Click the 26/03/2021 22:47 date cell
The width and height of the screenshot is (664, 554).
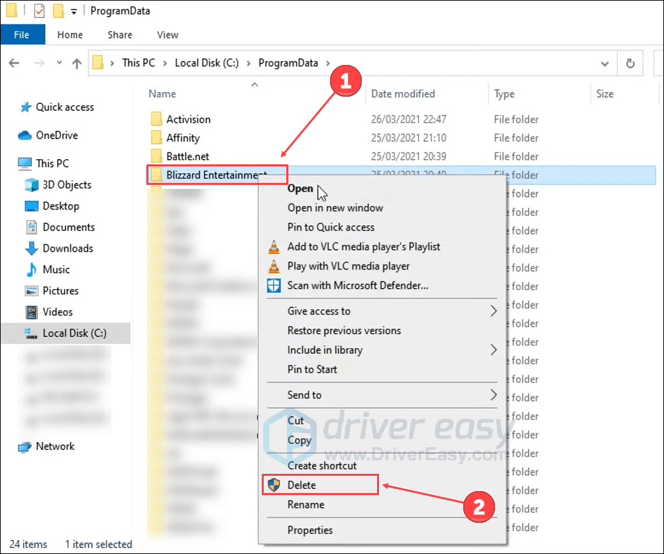pos(409,119)
